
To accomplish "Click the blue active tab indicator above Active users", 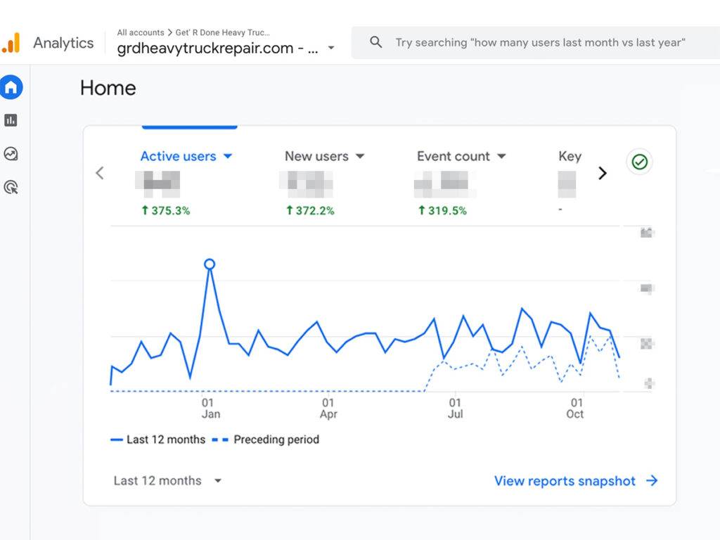I will (190, 128).
